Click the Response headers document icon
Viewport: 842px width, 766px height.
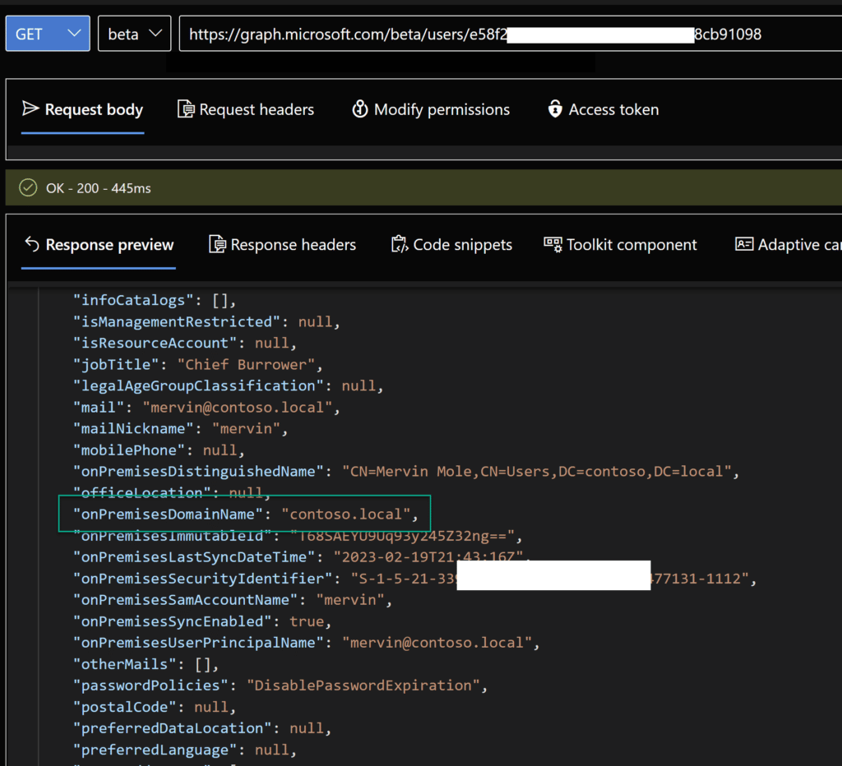click(216, 244)
